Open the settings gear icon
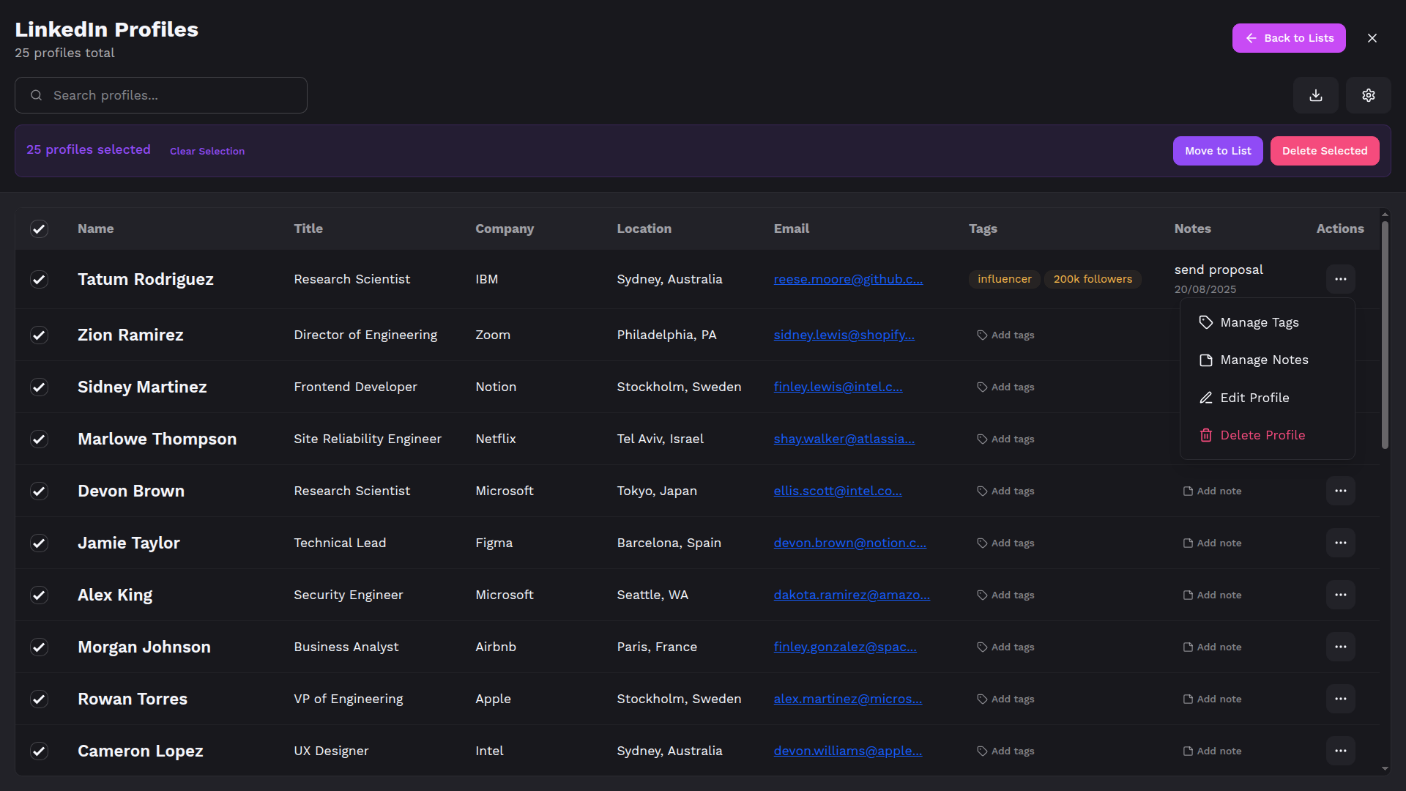The height and width of the screenshot is (791, 1406). [x=1368, y=95]
